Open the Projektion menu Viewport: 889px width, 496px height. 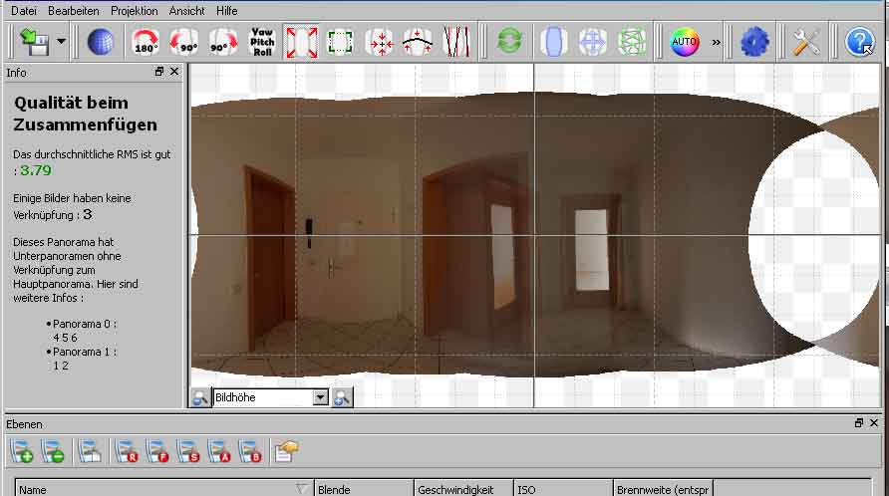pyautogui.click(x=134, y=10)
